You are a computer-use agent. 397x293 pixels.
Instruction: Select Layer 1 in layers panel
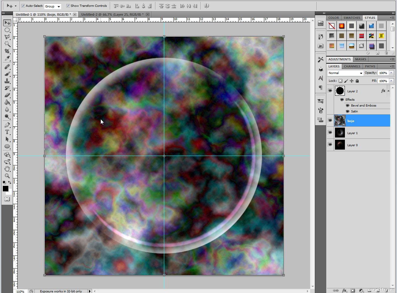(352, 133)
